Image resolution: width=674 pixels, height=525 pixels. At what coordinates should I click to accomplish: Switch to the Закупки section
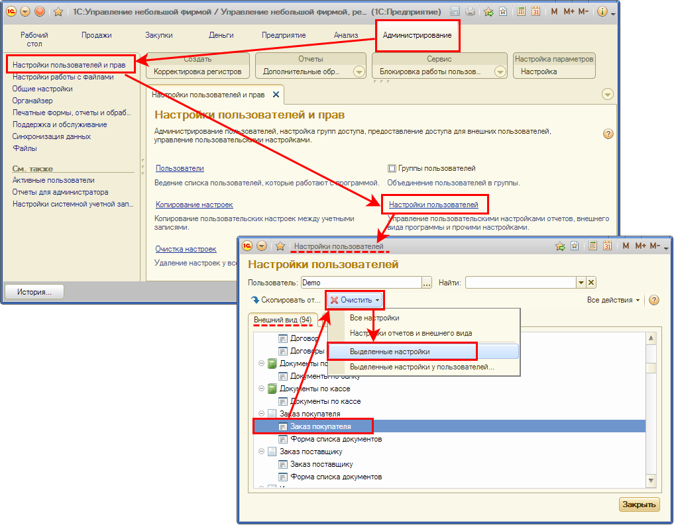159,35
